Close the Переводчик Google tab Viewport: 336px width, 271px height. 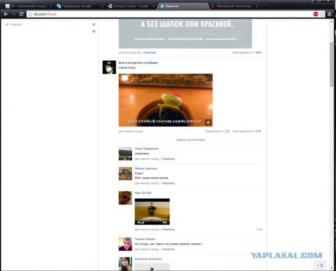coord(102,6)
